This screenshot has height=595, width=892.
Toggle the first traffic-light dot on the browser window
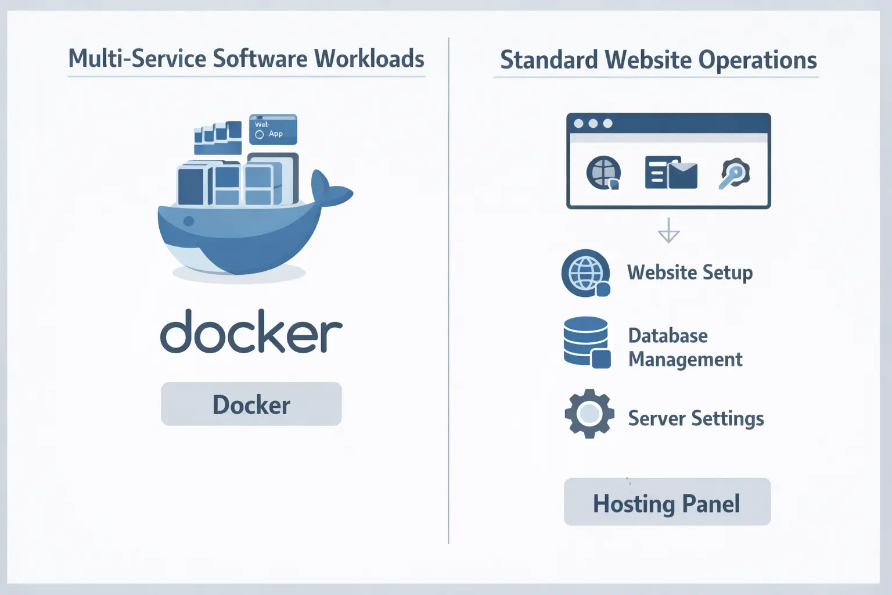(x=578, y=123)
